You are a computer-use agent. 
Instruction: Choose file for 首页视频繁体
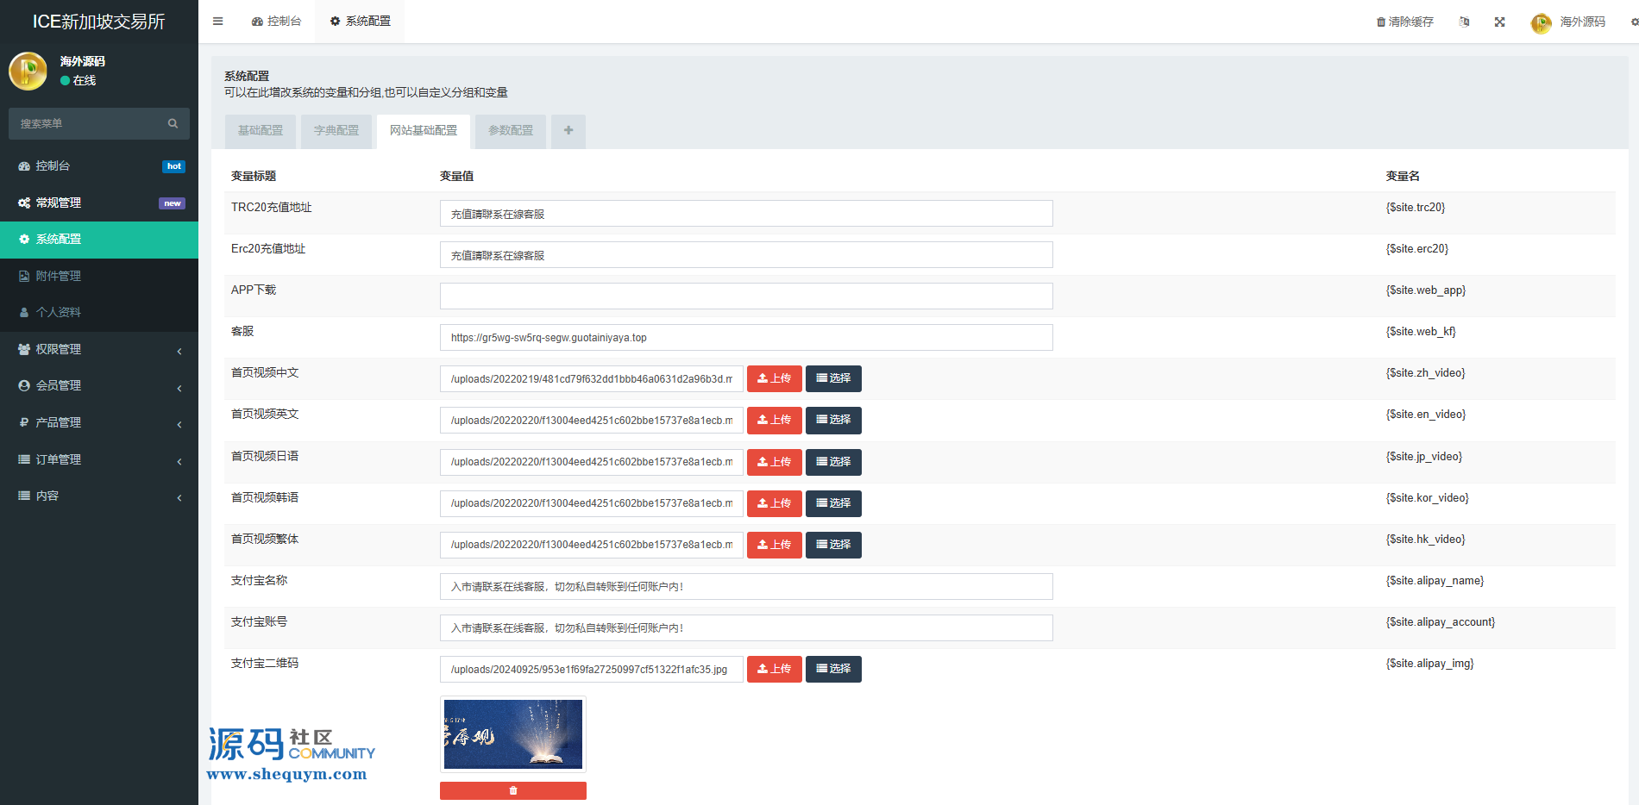833,545
